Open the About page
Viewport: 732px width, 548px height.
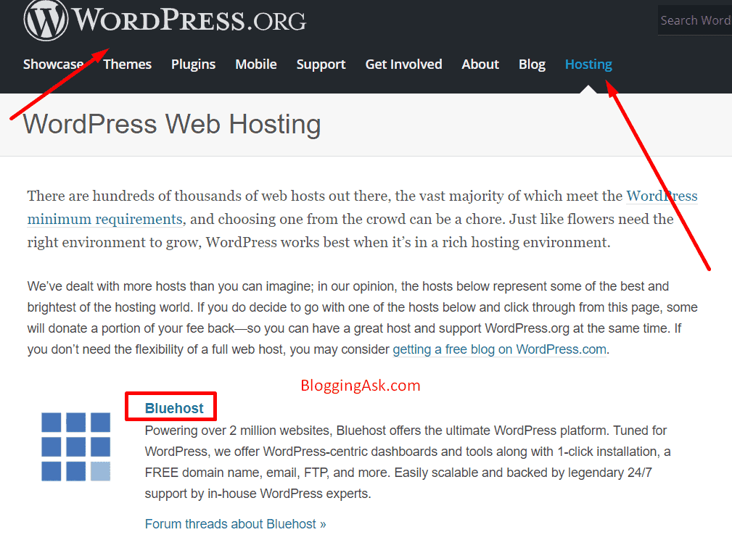480,64
